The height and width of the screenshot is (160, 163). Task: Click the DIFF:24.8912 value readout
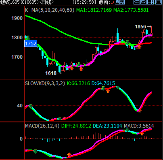pyautogui.click(x=76, y=126)
